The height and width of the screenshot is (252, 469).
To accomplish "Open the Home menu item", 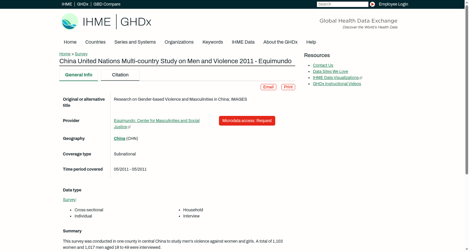I will pyautogui.click(x=70, y=42).
